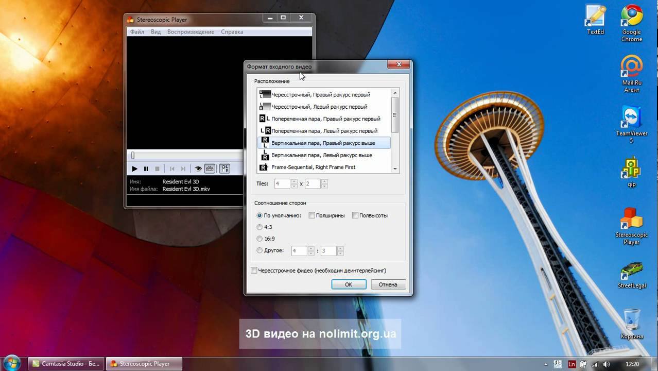Pick the L-over-R vertical pair icon
This screenshot has height=371, width=658.
[x=265, y=155]
